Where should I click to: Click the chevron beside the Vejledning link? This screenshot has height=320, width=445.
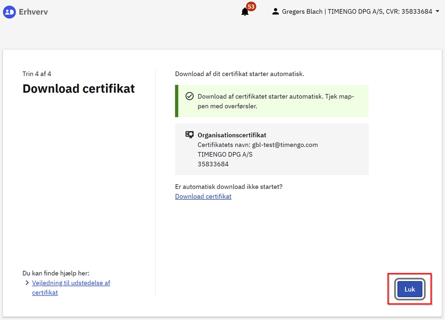(27, 283)
